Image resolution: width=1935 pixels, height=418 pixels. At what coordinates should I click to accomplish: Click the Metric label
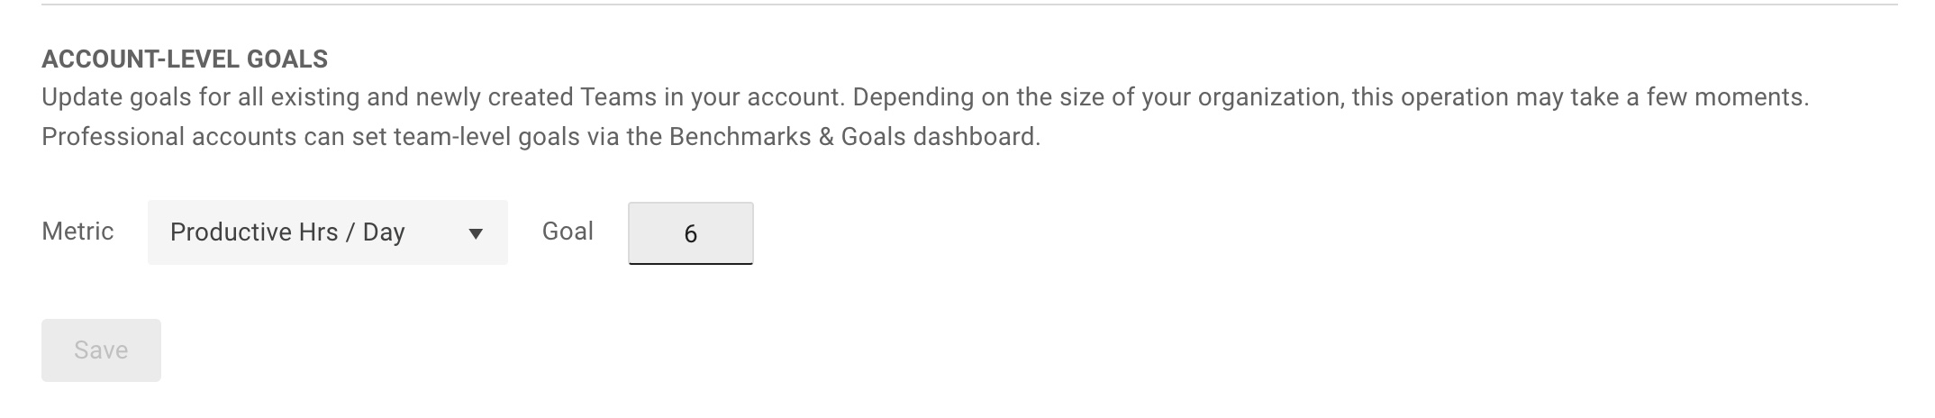coord(78,232)
